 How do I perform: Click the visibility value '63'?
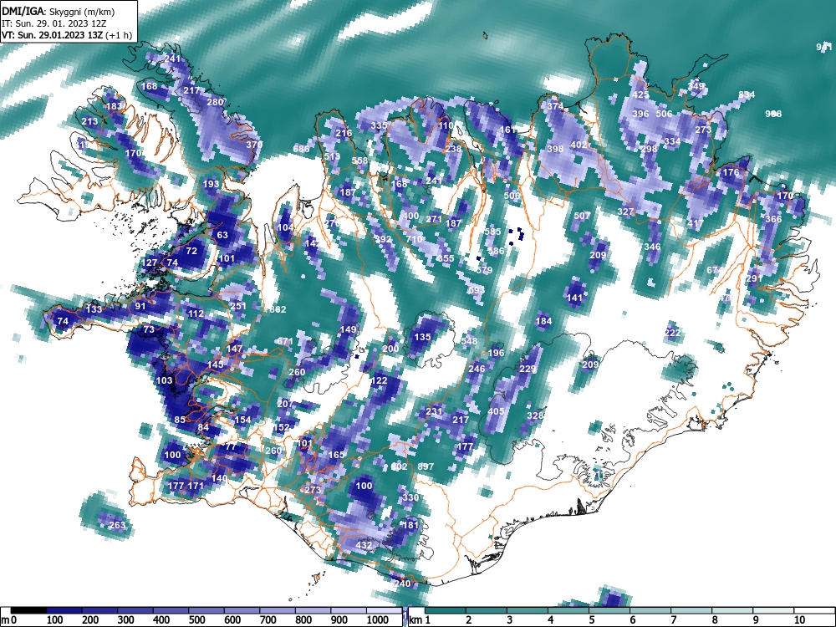coord(222,235)
